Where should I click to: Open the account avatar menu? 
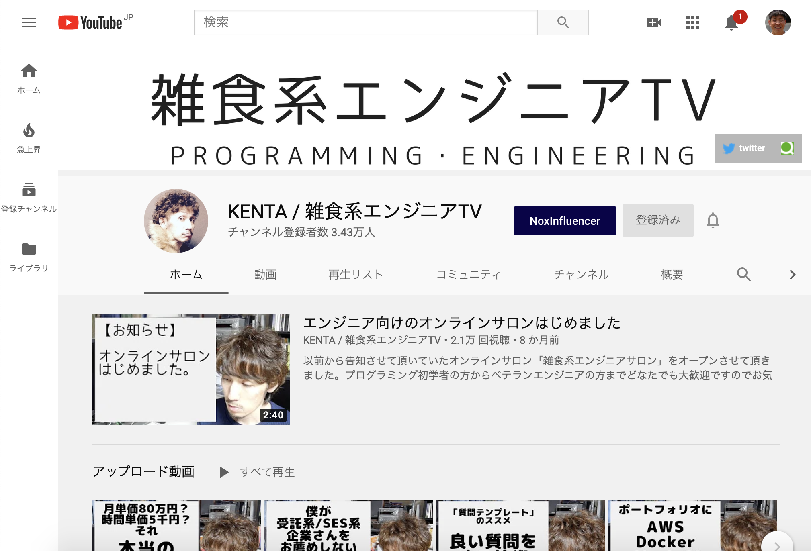pyautogui.click(x=777, y=22)
